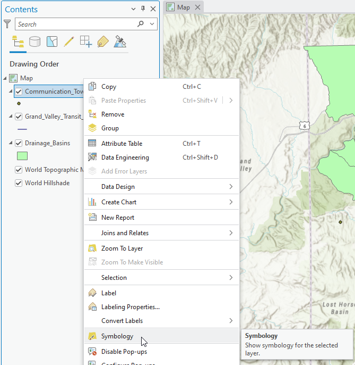Uncheck the Drainage_Basins layer visibility
The image size is (355, 365).
19,143
